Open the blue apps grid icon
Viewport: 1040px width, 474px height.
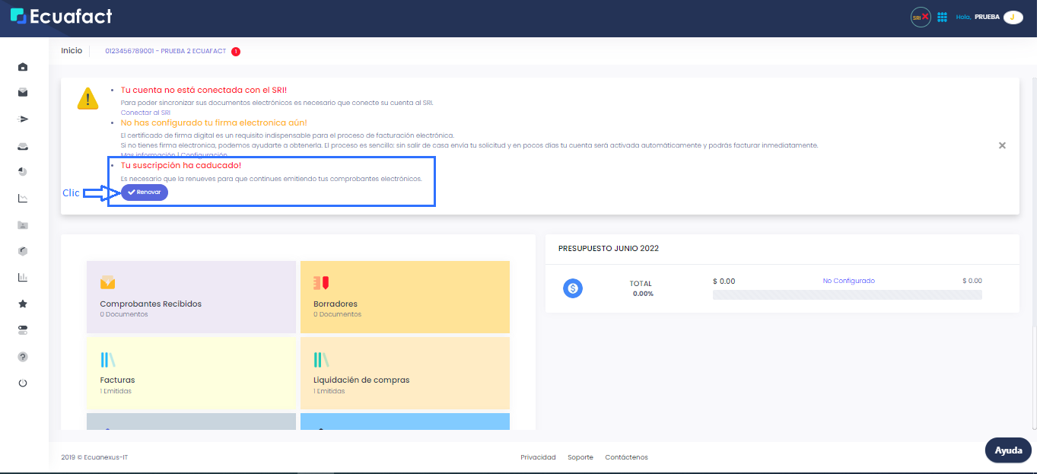[x=942, y=17]
